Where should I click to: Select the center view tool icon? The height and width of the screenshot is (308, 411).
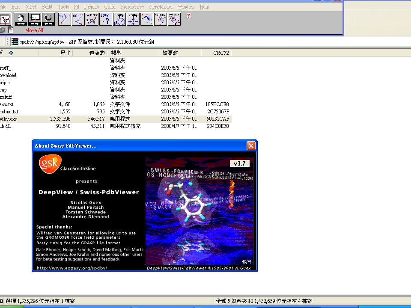click(5, 19)
